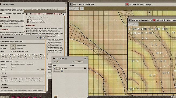Click XP 3900 field in encounter window

79,62
